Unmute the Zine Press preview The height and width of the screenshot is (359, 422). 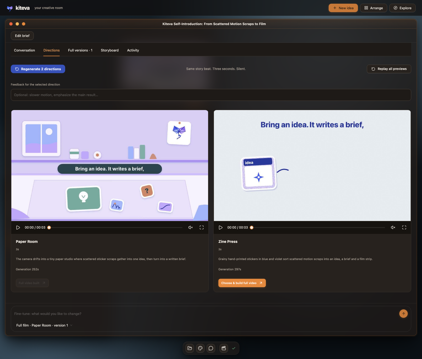coord(393,228)
